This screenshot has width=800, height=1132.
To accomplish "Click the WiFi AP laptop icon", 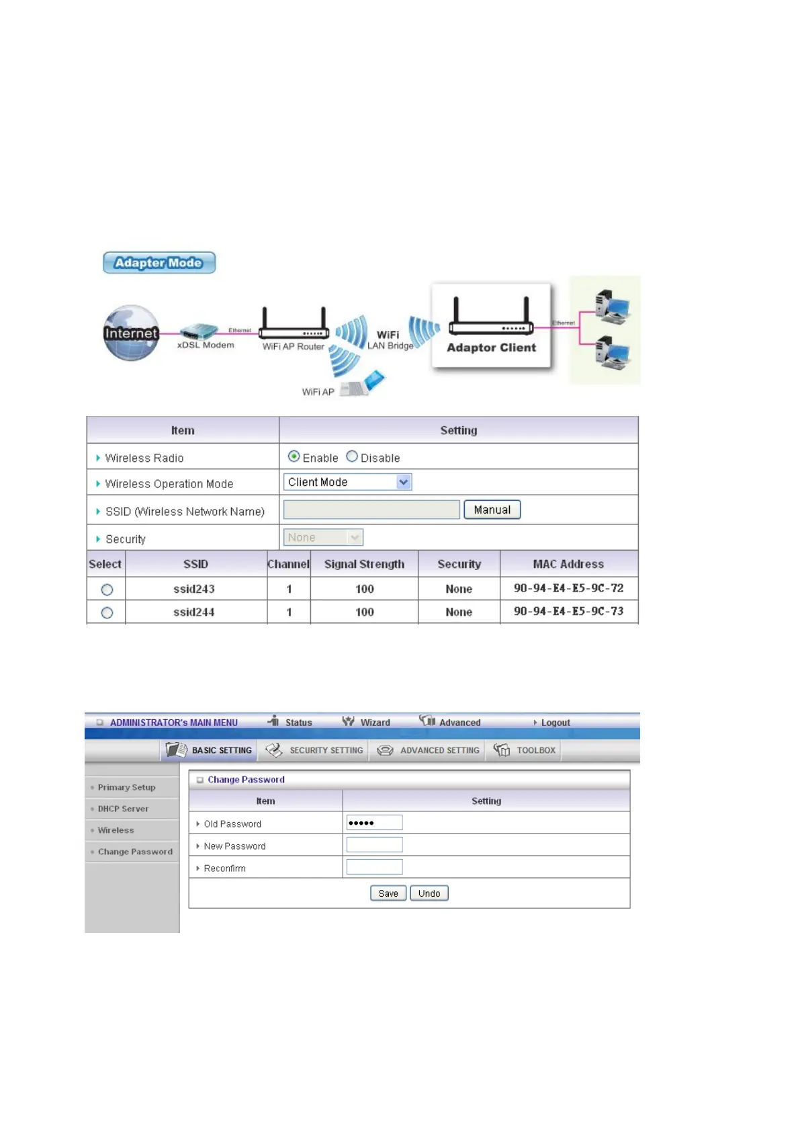I will 363,383.
